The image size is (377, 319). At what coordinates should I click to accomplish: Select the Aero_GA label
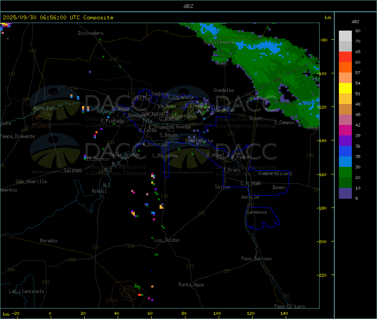[x=250, y=197]
